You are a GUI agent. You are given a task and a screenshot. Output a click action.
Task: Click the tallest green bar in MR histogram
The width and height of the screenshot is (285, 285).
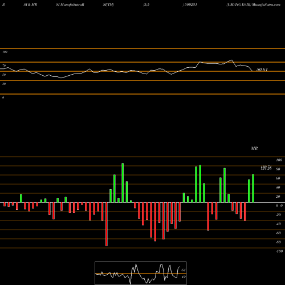(x=123, y=183)
